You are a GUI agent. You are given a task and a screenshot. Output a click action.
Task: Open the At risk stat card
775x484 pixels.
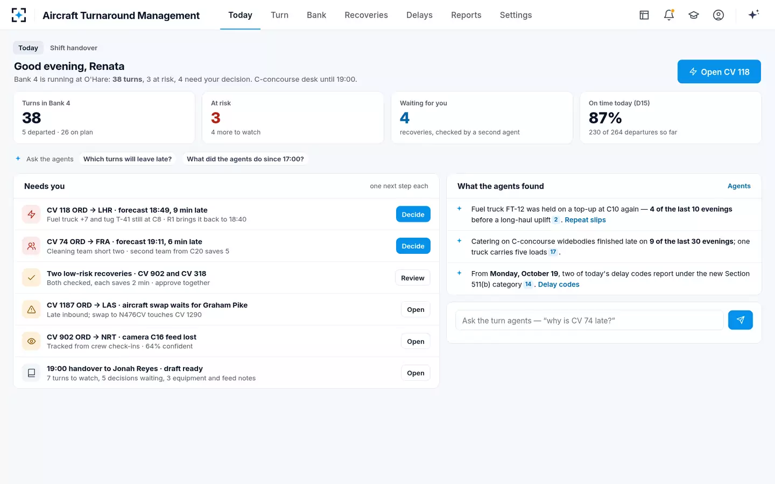pos(293,117)
